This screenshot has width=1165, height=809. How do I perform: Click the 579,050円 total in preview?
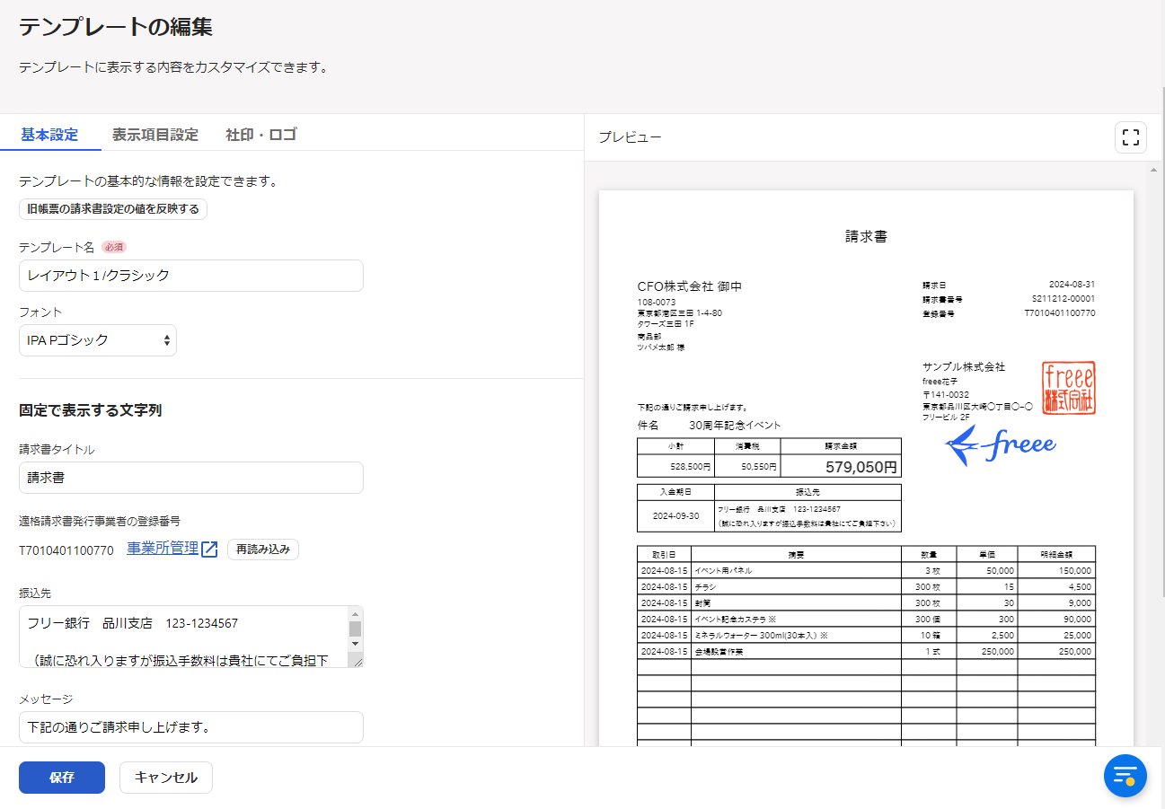coord(861,467)
